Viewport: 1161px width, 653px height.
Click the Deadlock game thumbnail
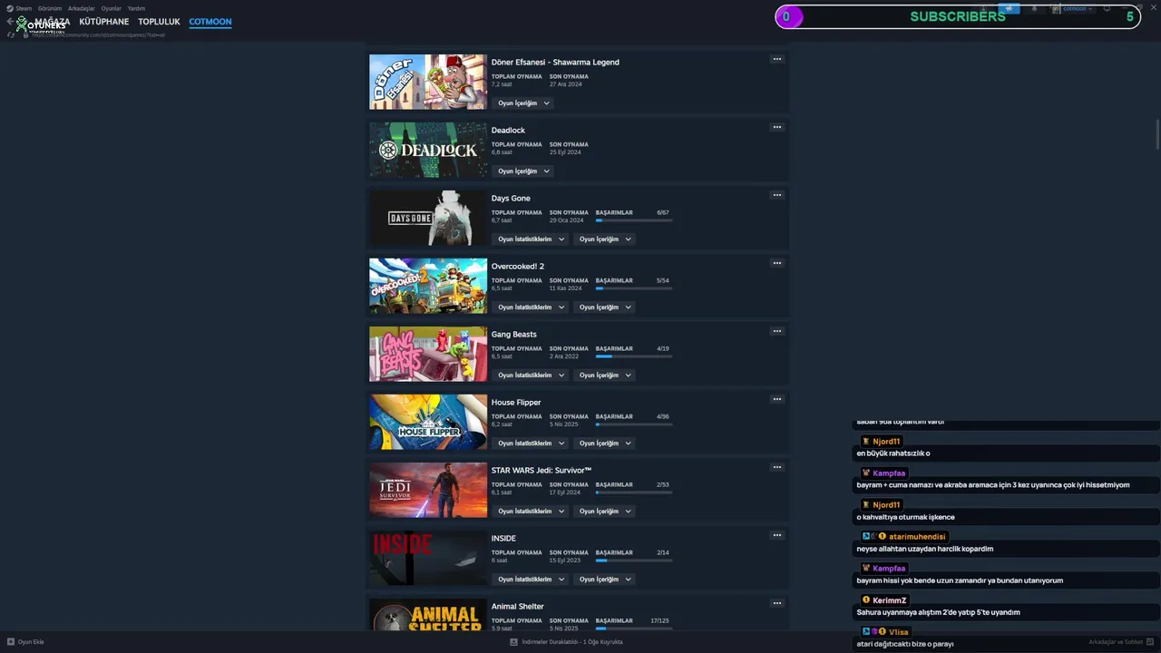pyautogui.click(x=428, y=151)
